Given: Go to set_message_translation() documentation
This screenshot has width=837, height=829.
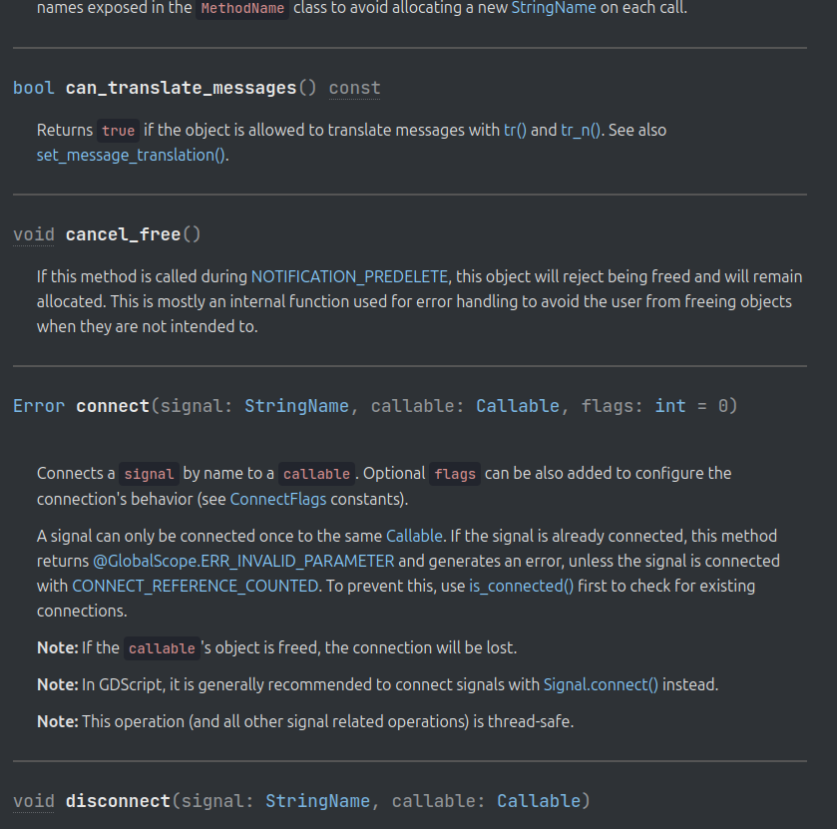Looking at the screenshot, I should (132, 155).
